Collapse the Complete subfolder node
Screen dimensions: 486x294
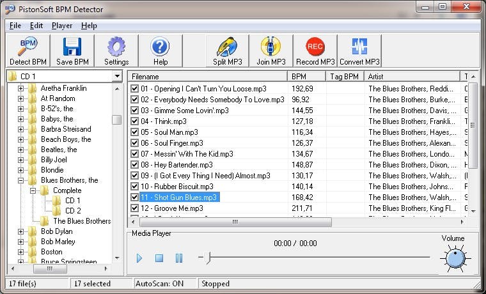pos(33,190)
